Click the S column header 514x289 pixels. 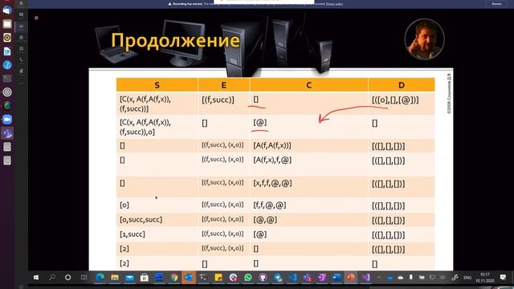[x=157, y=85]
